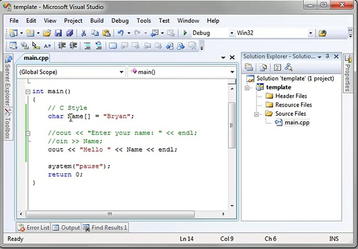
Task: Open Solution Explorer window position dropdown
Action: (x=319, y=57)
